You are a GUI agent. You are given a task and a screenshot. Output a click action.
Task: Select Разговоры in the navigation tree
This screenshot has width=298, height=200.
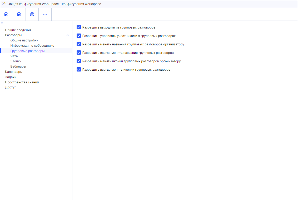pyautogui.click(x=13, y=35)
